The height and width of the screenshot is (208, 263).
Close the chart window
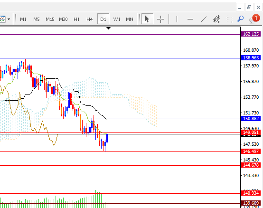[x=258, y=8]
